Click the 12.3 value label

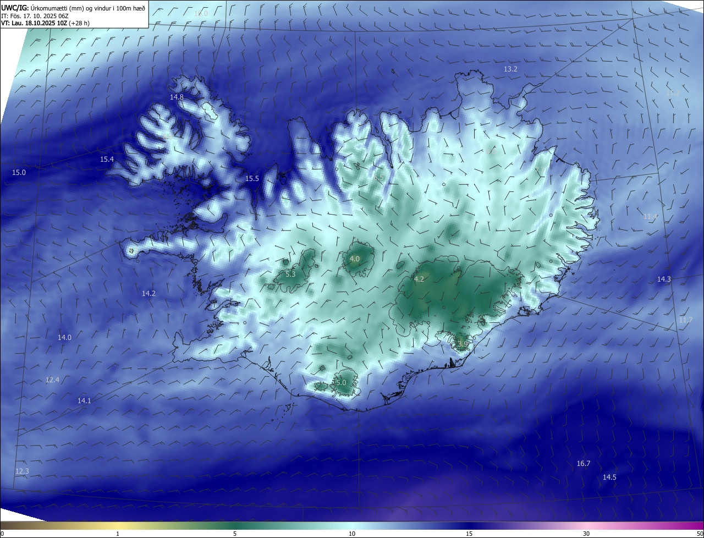[x=22, y=471]
